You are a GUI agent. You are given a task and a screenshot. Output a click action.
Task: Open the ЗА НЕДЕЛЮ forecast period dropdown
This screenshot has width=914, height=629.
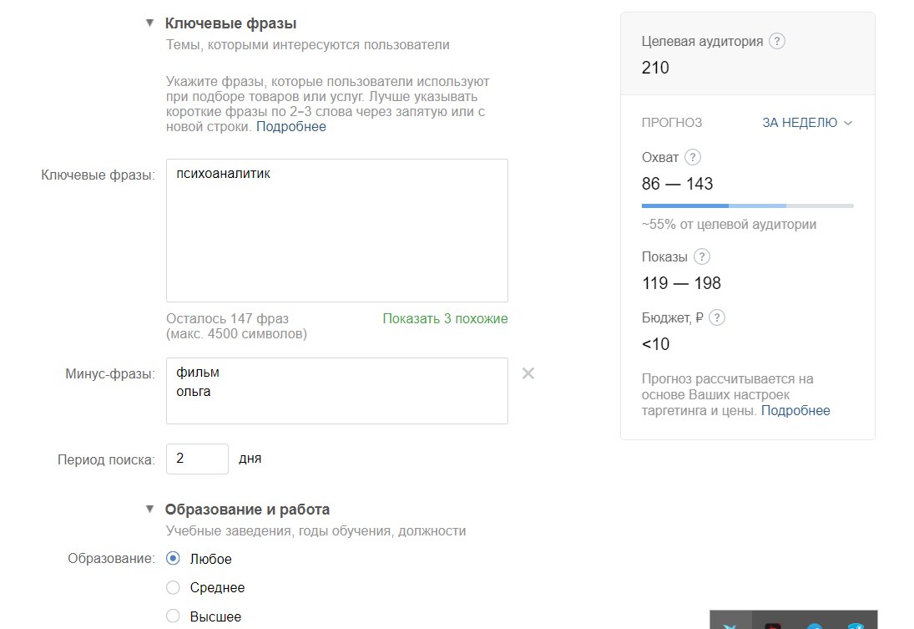(x=807, y=123)
